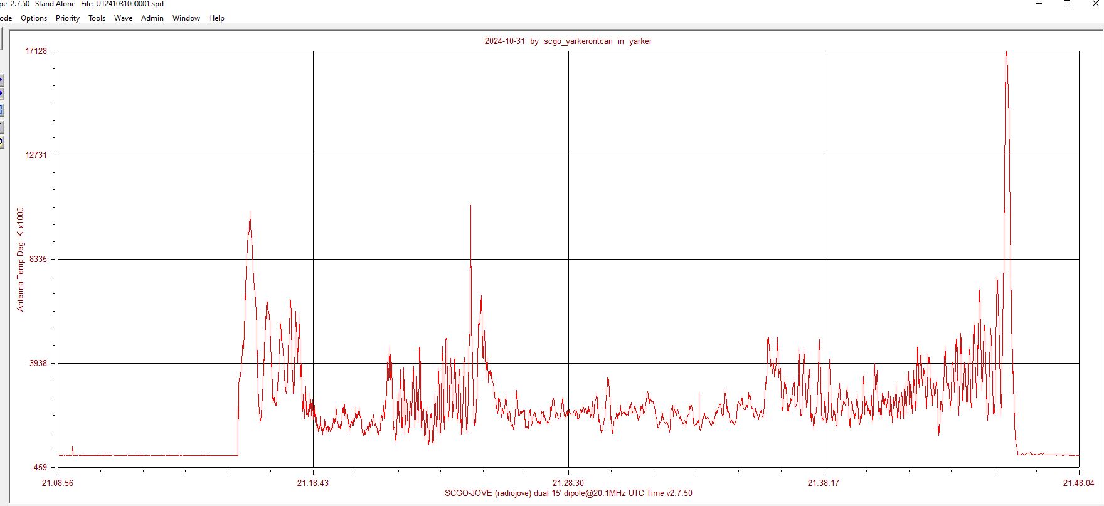Open the Tools menu
This screenshot has width=1104, height=506.
tap(97, 18)
